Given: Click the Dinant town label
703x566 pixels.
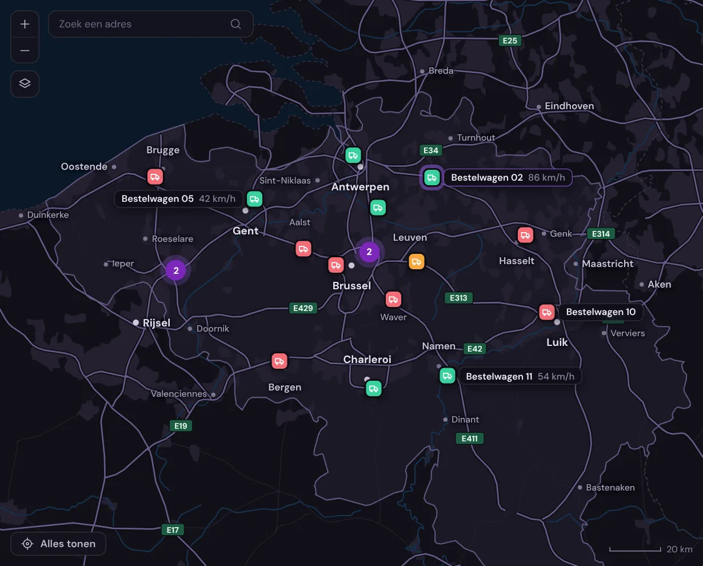Looking at the screenshot, I should pyautogui.click(x=465, y=420).
